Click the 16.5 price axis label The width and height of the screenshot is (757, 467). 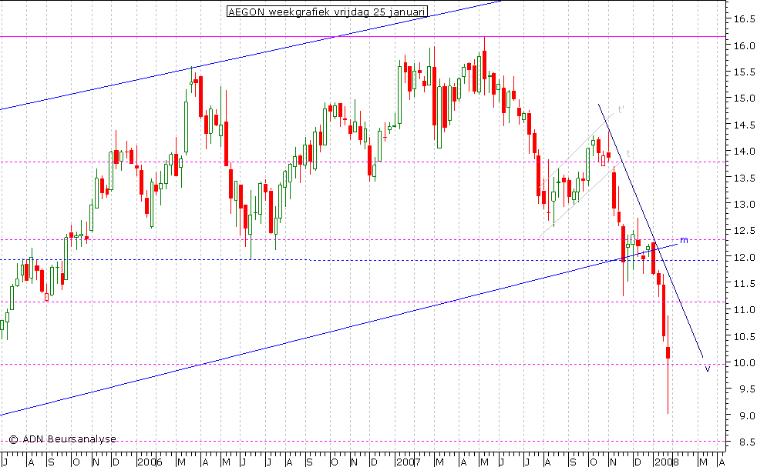744,19
